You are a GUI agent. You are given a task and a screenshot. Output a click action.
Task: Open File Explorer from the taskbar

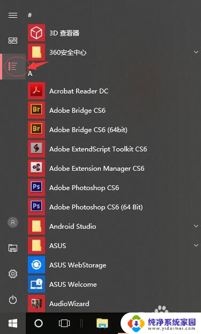[x=102, y=323]
